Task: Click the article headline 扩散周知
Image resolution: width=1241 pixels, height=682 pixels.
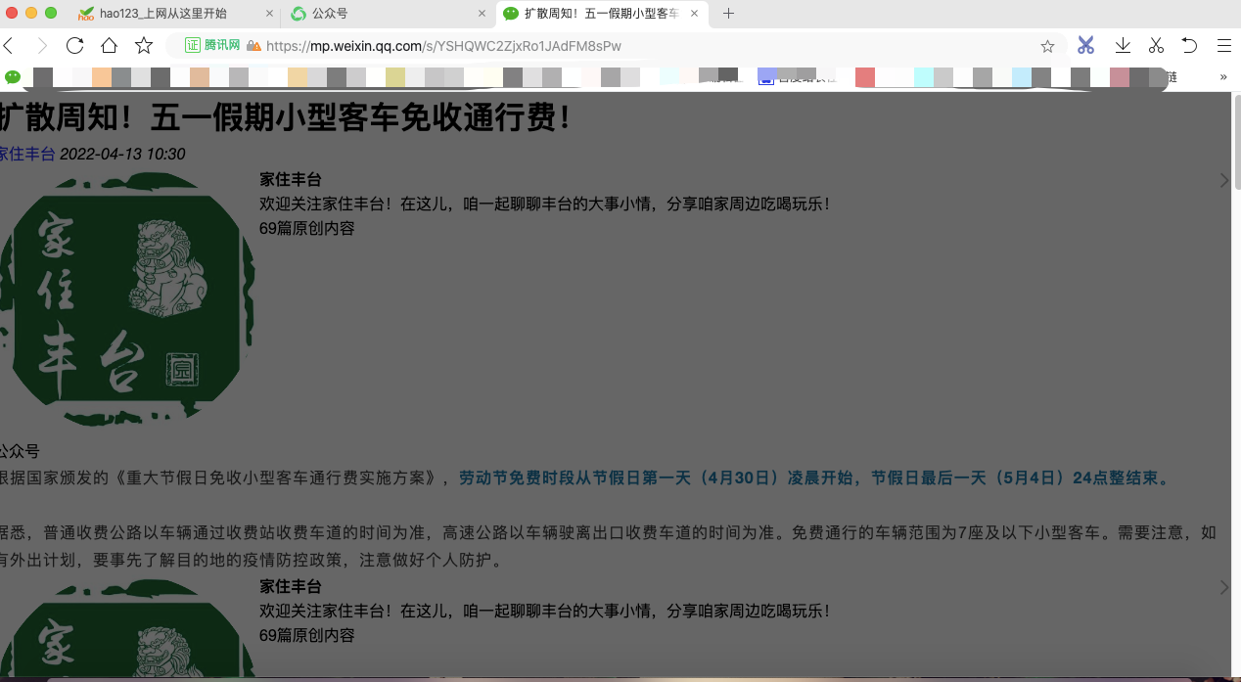Action: 286,118
